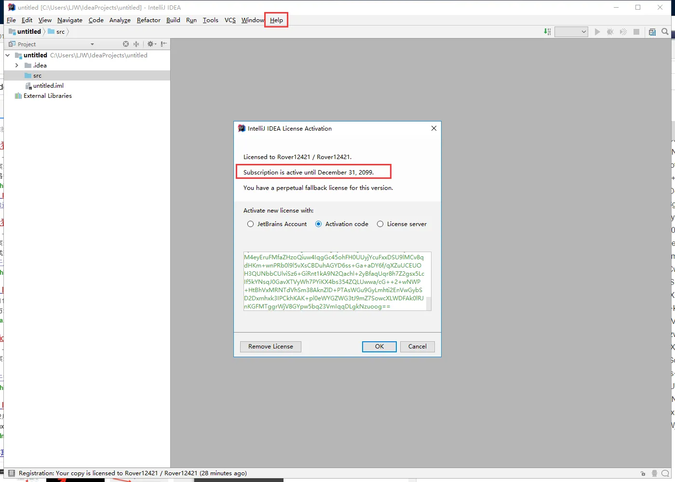Click OK in the License Activation dialog
The image size is (675, 482).
379,347
